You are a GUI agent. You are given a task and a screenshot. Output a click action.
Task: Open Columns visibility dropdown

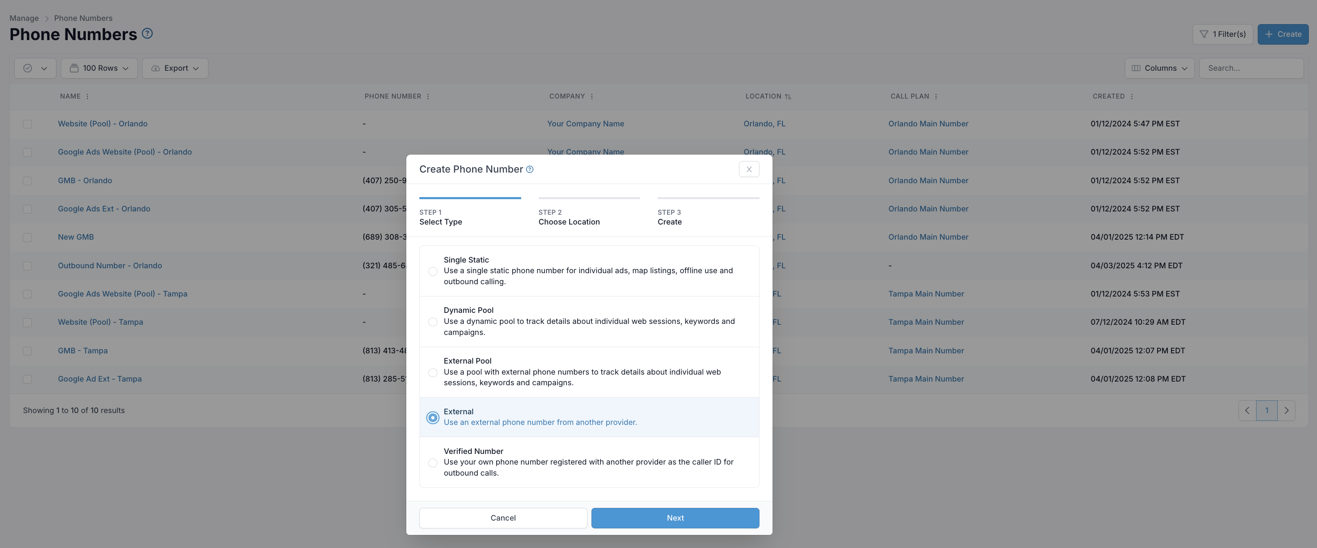pyautogui.click(x=1159, y=68)
